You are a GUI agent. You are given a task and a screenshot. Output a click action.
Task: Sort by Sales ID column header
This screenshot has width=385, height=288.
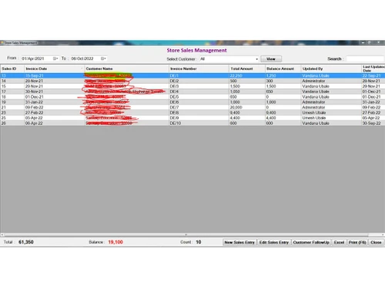[x=12, y=68]
